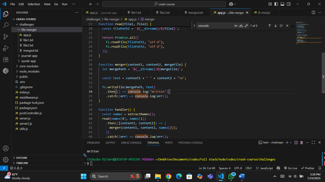Toggle the bottom Panel visibility
Viewport: 325px width, 182px height.
pos(282,4)
